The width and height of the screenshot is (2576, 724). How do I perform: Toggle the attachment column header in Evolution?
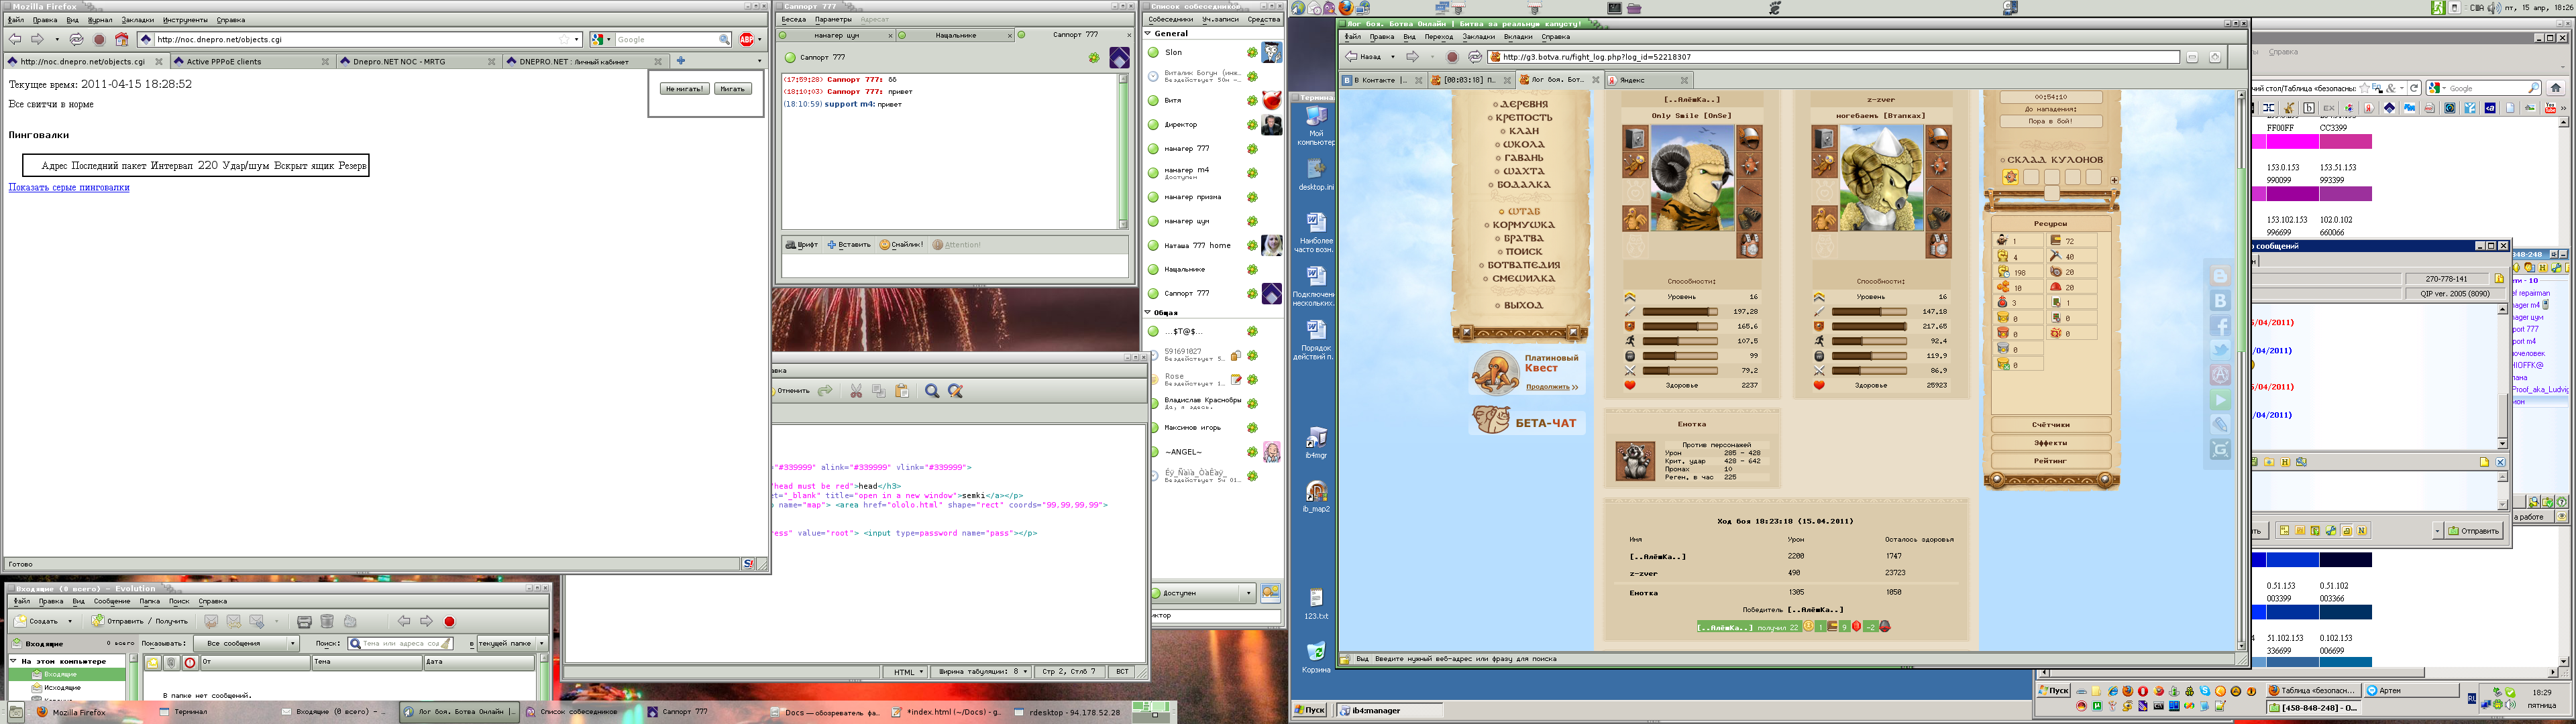(171, 662)
